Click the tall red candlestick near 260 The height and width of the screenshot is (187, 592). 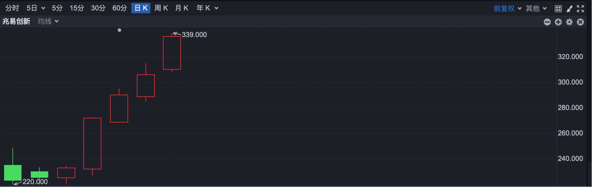pos(92,143)
